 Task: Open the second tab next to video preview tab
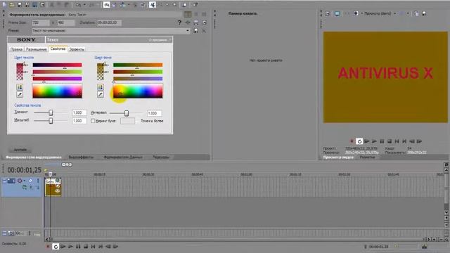367,157
